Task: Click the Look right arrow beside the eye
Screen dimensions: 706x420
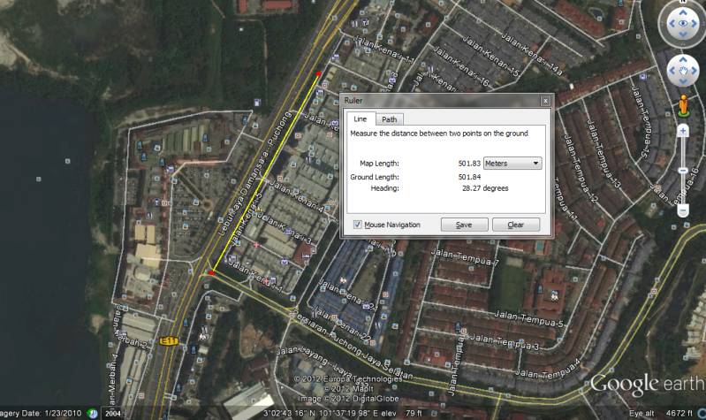Action: pyautogui.click(x=695, y=24)
